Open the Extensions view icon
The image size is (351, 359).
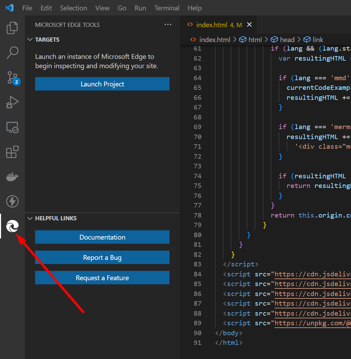click(12, 152)
